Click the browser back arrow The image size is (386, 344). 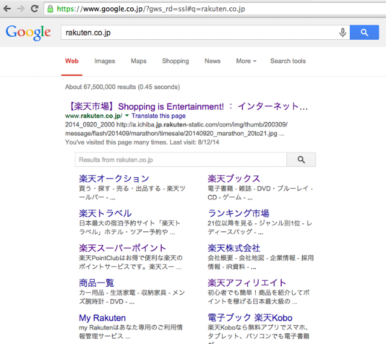tap(7, 9)
